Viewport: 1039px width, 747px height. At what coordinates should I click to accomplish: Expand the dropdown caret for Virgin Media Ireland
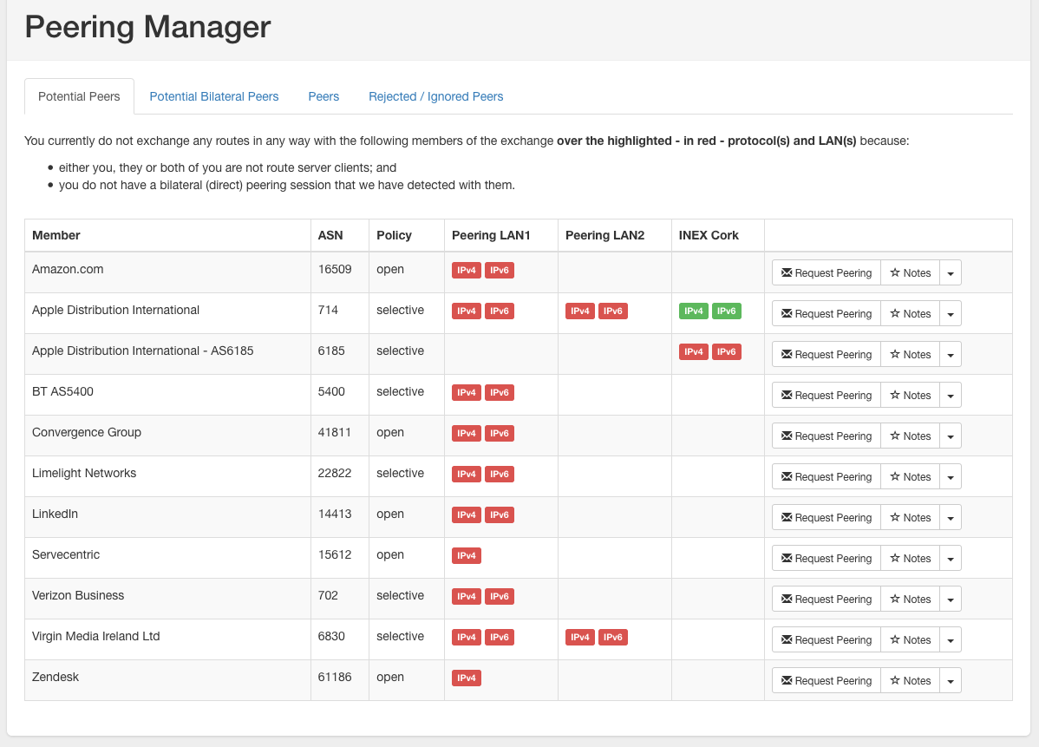point(951,639)
